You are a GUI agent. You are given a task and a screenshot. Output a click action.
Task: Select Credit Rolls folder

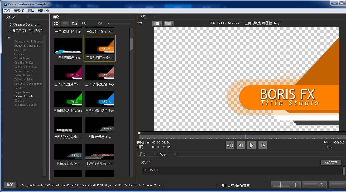click(24, 63)
